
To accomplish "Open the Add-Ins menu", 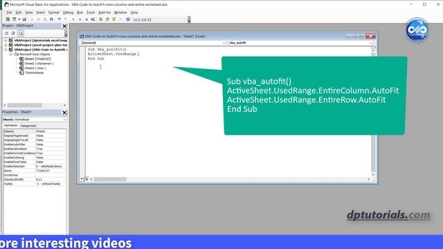I will coord(105,12).
